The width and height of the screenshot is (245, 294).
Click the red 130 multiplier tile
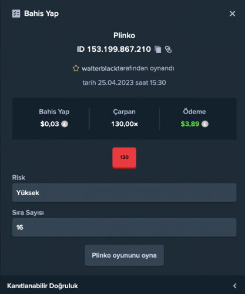[125, 158]
